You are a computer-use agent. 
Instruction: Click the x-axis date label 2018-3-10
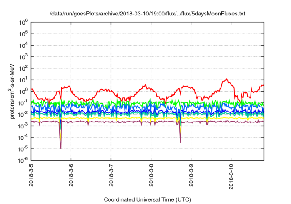[x=231, y=177]
